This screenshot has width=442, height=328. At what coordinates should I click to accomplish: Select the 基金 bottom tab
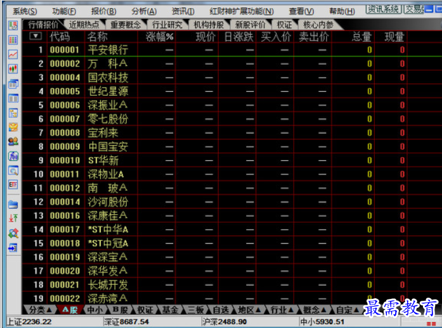coord(170,310)
